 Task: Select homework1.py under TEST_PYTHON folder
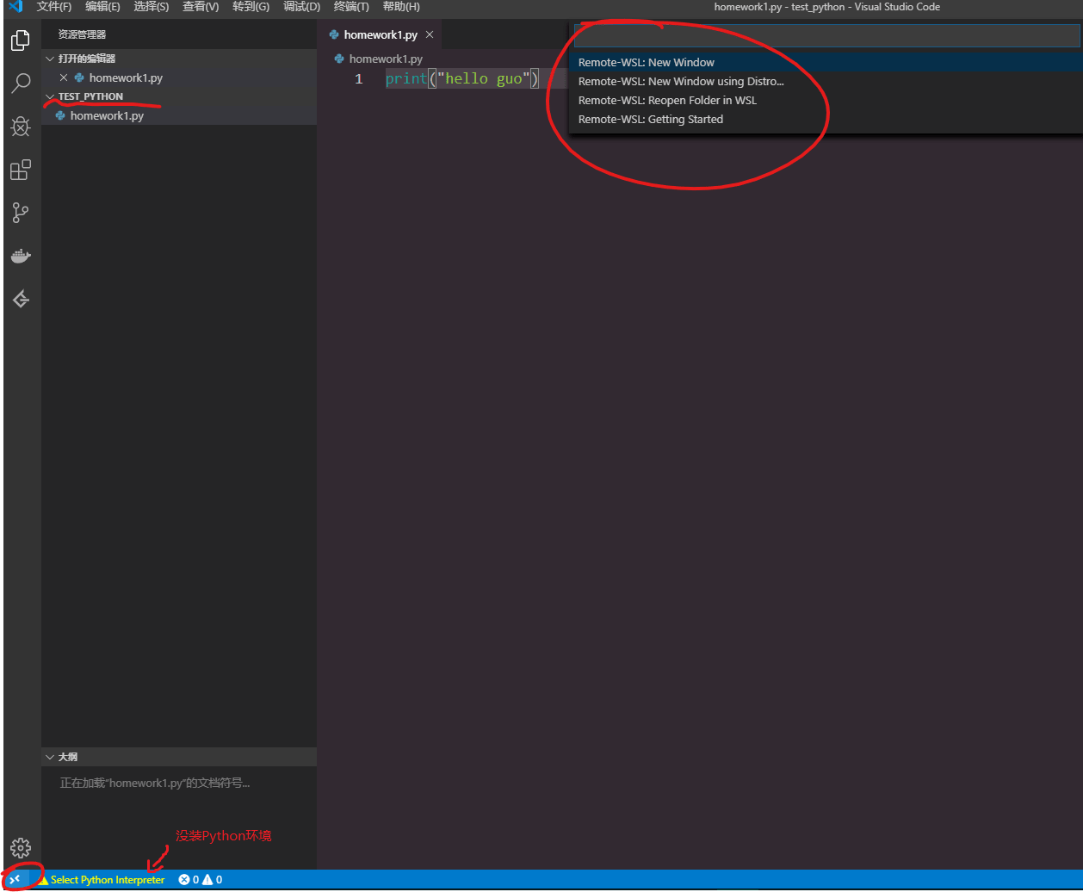pos(179,115)
